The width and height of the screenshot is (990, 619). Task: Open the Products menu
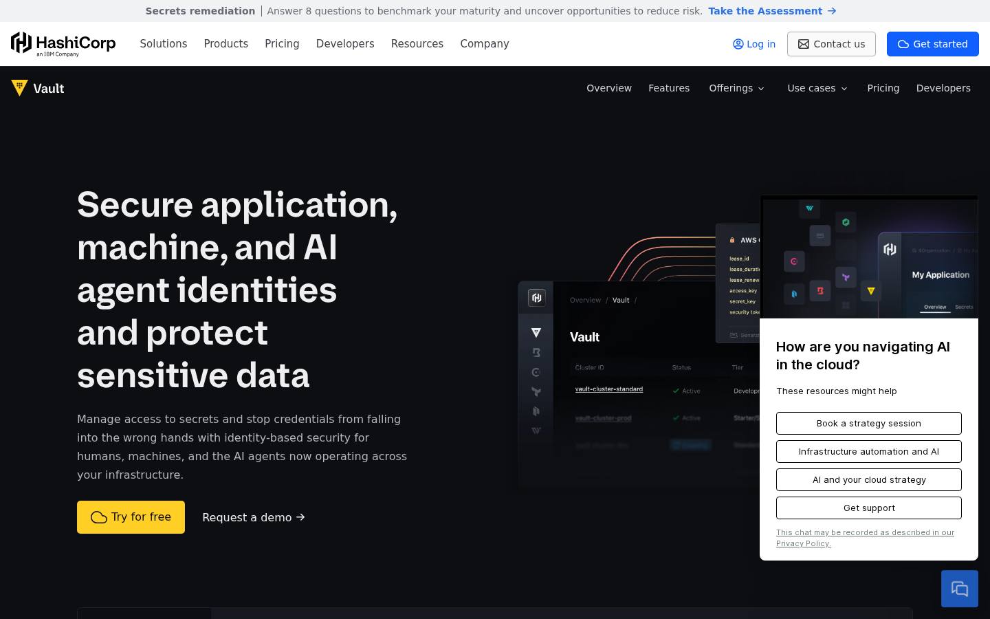pyautogui.click(x=226, y=43)
